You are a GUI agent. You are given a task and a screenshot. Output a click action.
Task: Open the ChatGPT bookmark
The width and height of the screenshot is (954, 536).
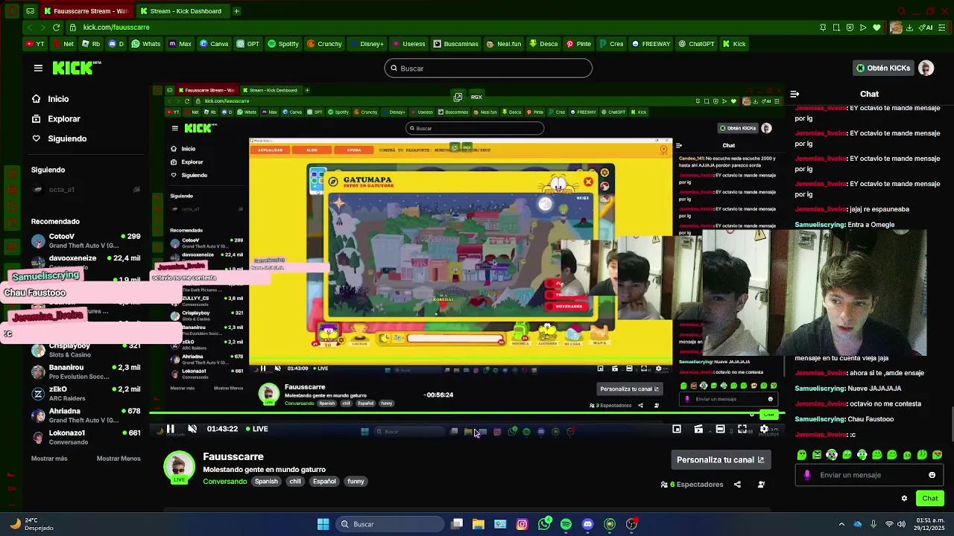(x=696, y=44)
